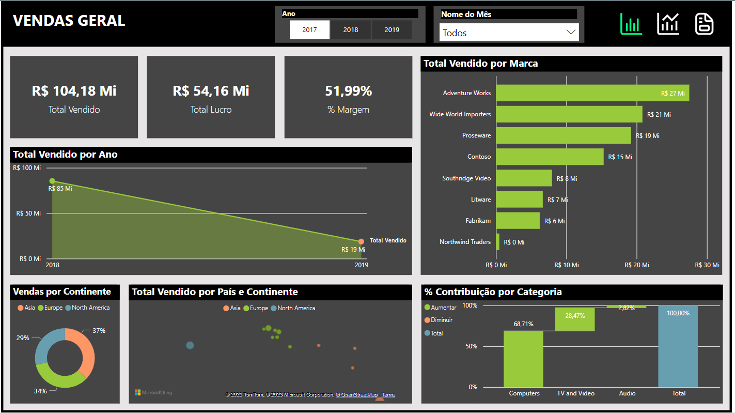Click the Total legend item in waterfall
This screenshot has height=413, width=735.
(433, 333)
